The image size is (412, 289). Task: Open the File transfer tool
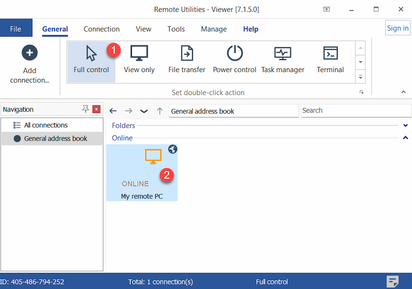click(186, 59)
